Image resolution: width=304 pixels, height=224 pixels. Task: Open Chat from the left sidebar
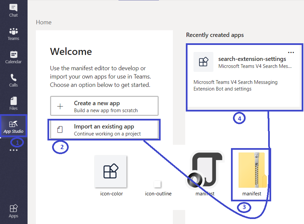tap(13, 10)
